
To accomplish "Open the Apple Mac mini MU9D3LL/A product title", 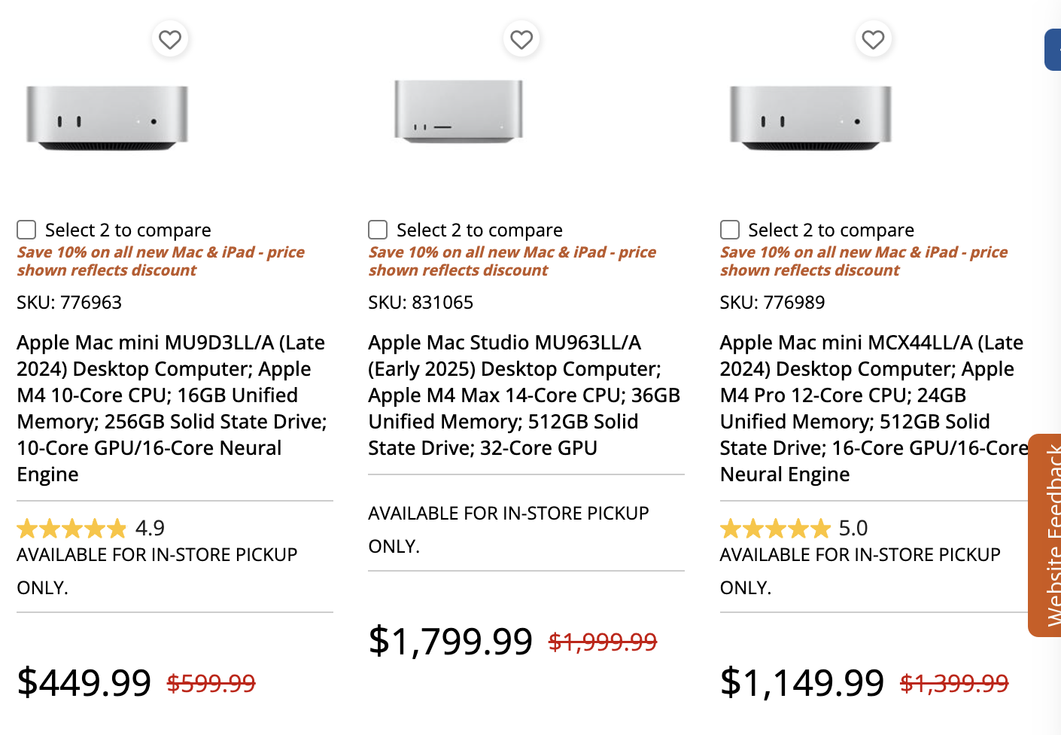I will (170, 408).
